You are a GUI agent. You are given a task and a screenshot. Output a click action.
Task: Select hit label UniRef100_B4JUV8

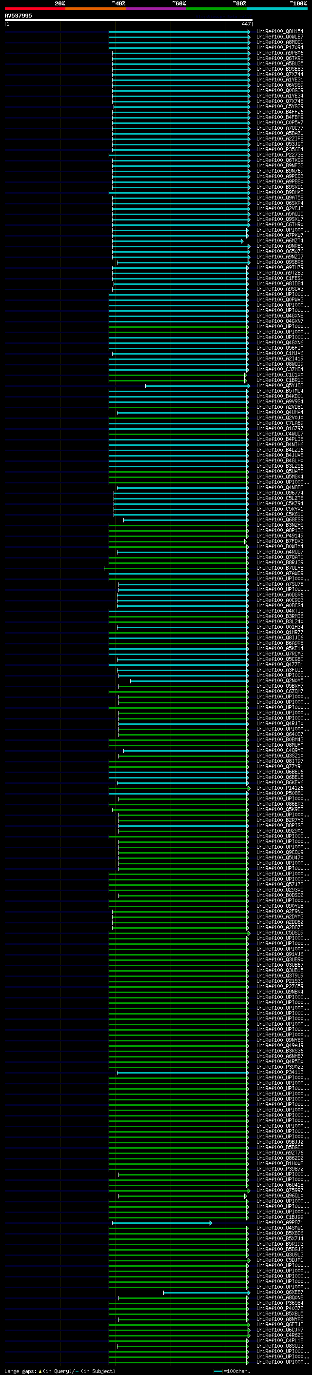point(280,455)
